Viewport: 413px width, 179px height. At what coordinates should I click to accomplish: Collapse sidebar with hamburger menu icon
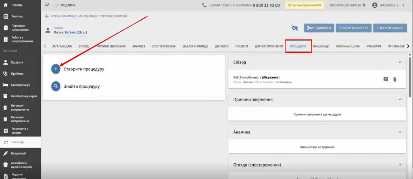47,4
